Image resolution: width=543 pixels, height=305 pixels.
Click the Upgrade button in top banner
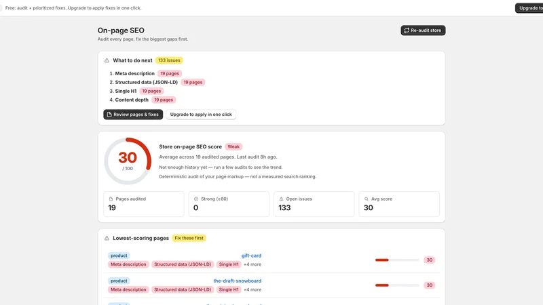coord(529,8)
